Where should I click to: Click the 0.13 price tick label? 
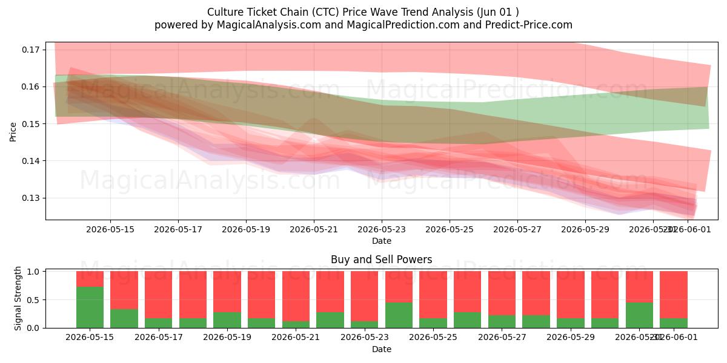tap(30, 198)
